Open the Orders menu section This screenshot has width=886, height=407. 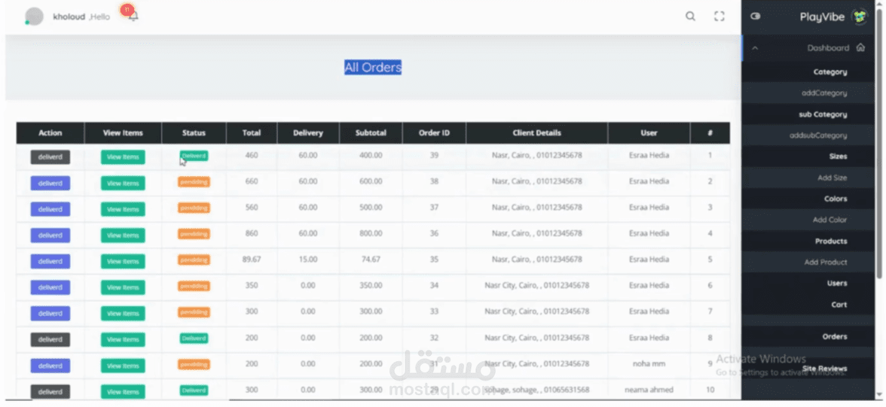coord(835,336)
